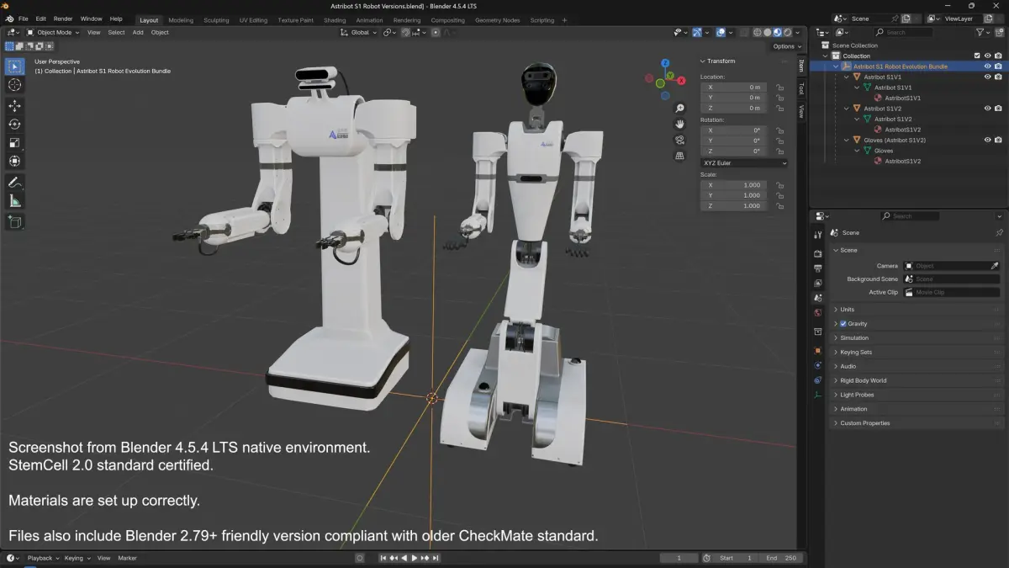The image size is (1009, 568).
Task: Open the XYZ Euler rotation mode dropdown
Action: tap(745, 162)
